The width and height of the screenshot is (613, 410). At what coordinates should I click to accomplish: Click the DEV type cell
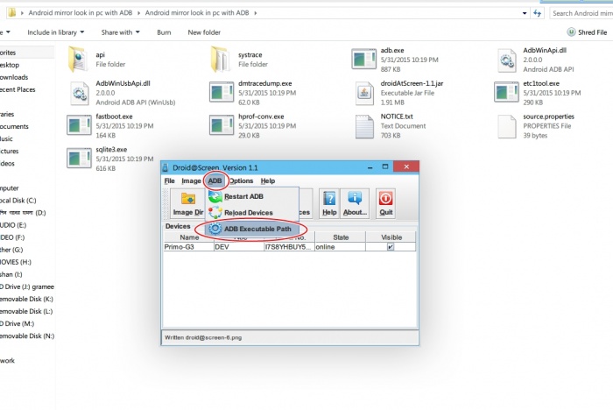pyautogui.click(x=239, y=247)
